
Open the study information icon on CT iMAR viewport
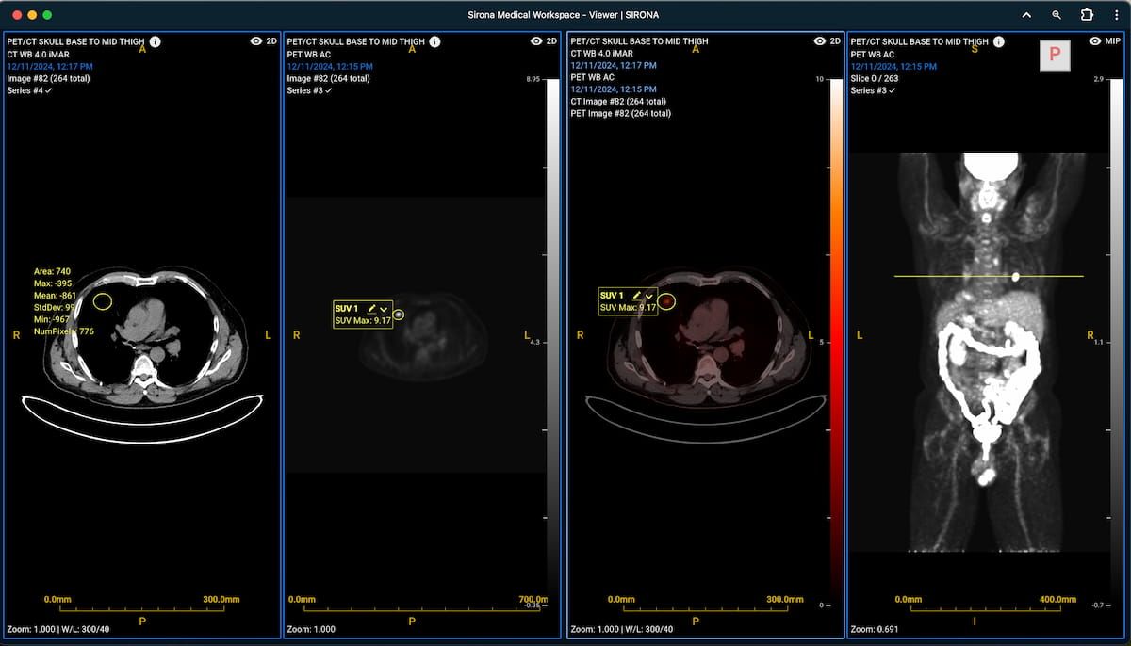[156, 41]
